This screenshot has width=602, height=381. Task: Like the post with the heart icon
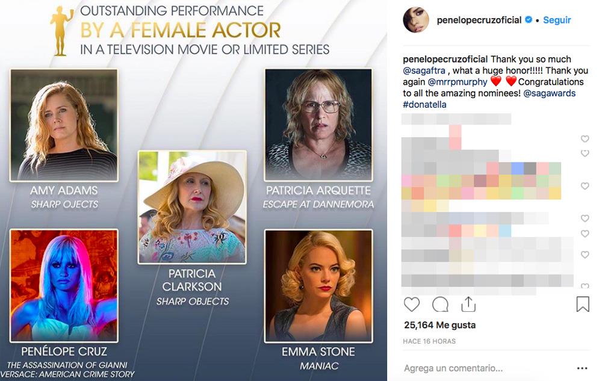click(412, 305)
